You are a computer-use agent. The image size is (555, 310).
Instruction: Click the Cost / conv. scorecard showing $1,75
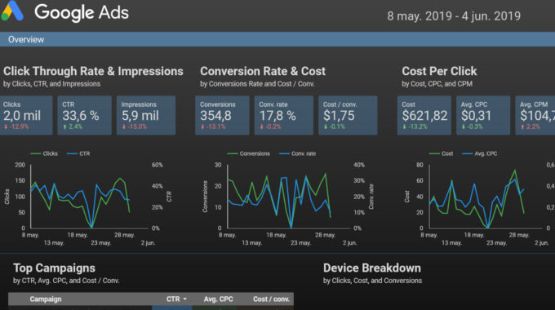(x=348, y=115)
